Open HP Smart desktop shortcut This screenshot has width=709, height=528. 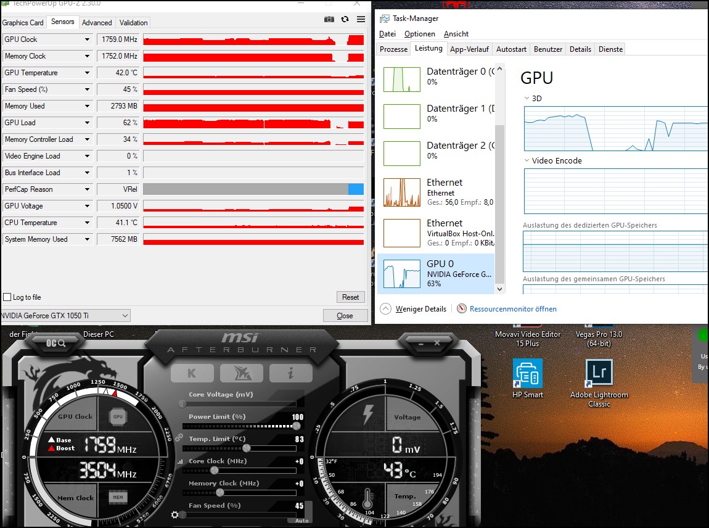pos(528,379)
